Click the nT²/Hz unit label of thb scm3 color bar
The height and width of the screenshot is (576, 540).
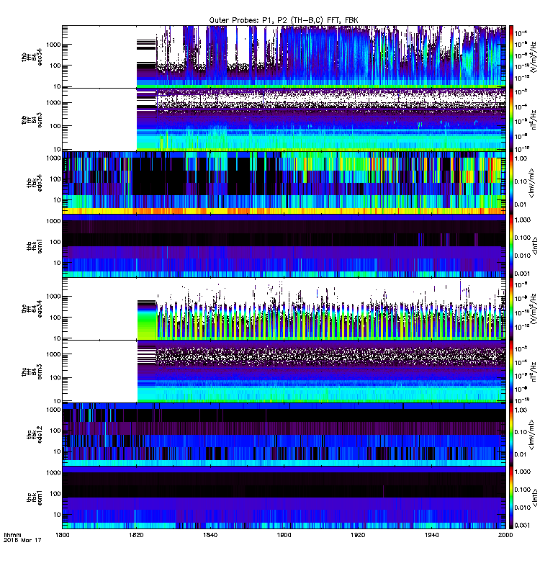click(534, 120)
